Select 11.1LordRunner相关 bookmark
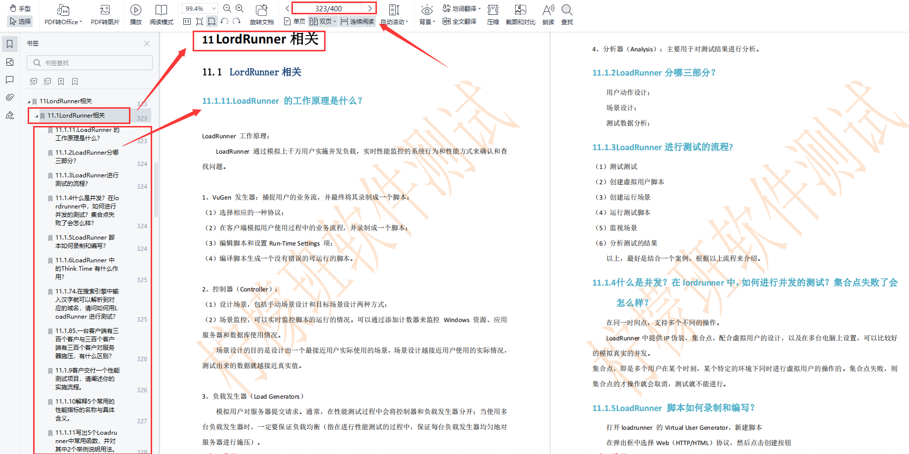Image resolution: width=909 pixels, height=454 pixels. pyautogui.click(x=76, y=116)
